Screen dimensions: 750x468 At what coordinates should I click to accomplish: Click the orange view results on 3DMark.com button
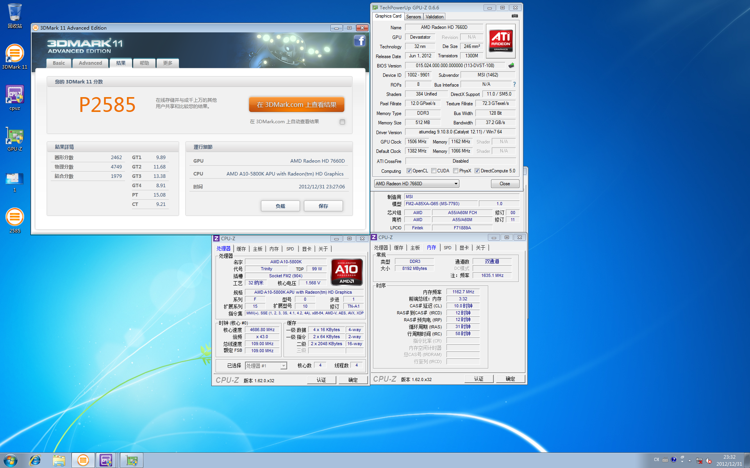296,105
